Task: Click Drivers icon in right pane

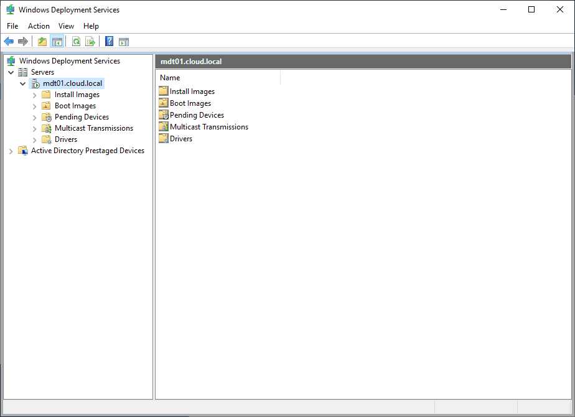Action: tap(164, 138)
